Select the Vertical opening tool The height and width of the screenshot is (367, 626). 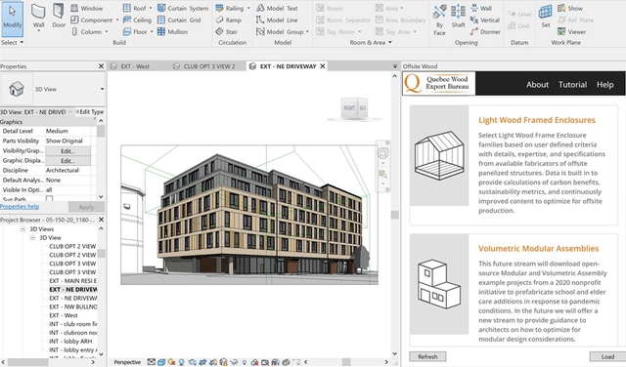(x=485, y=20)
